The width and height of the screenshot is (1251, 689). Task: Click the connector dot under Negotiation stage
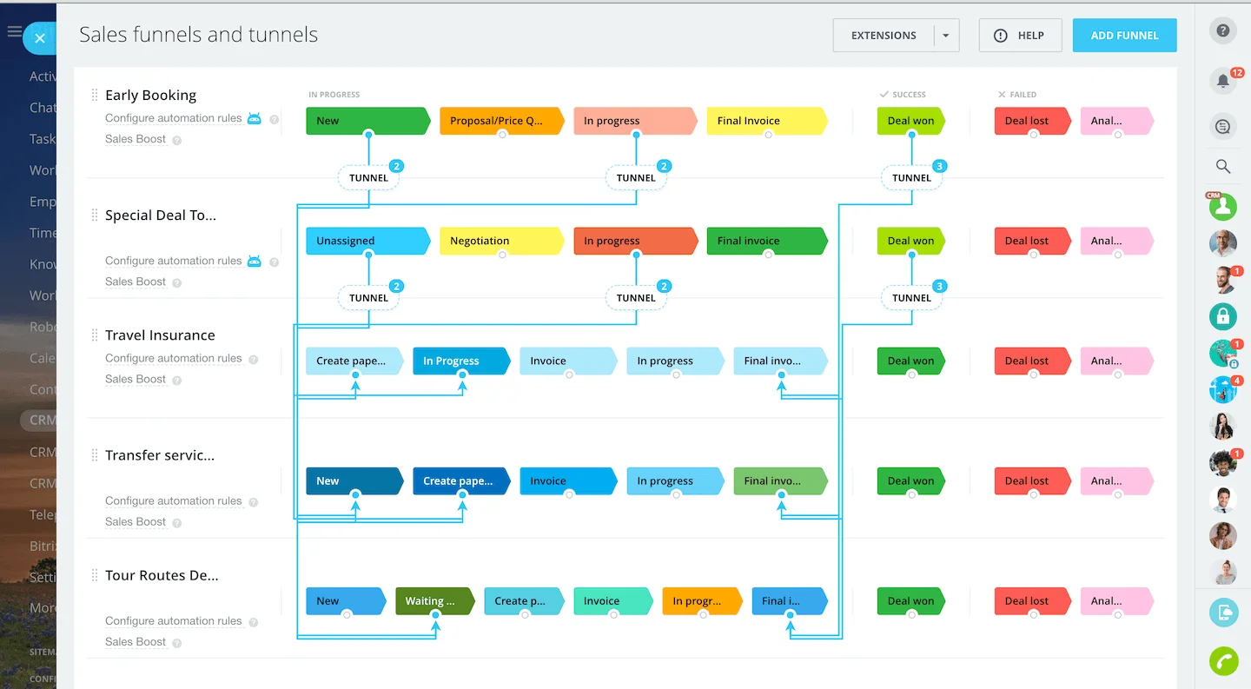(x=502, y=255)
